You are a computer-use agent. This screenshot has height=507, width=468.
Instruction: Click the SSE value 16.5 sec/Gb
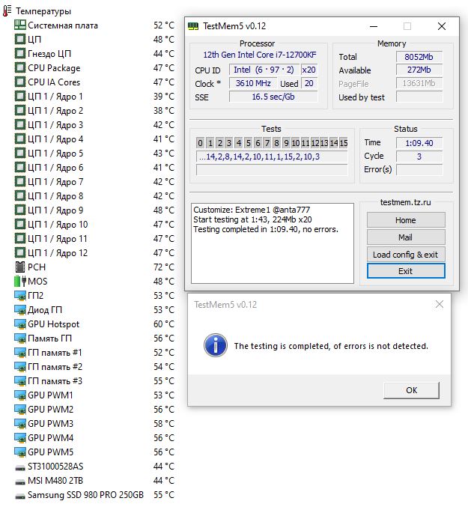(273, 97)
